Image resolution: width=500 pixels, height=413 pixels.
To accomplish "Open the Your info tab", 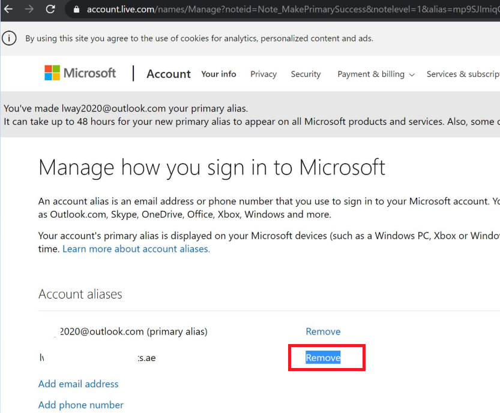I will [x=218, y=74].
